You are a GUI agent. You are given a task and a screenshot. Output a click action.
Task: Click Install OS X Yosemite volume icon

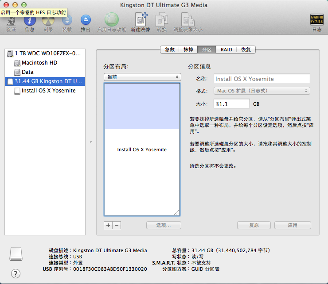(x=17, y=91)
